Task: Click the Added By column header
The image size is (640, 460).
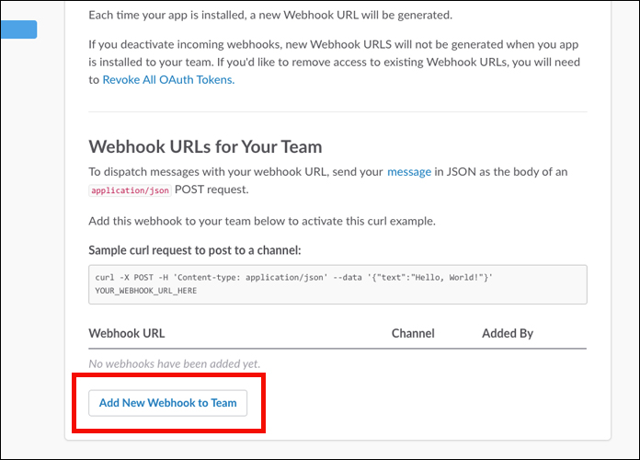Action: pos(507,333)
